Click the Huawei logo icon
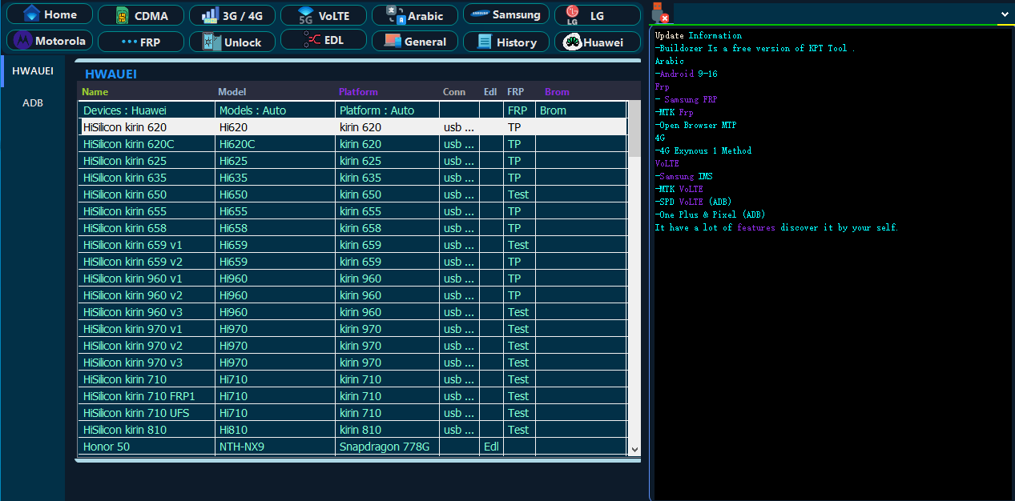 [x=572, y=42]
